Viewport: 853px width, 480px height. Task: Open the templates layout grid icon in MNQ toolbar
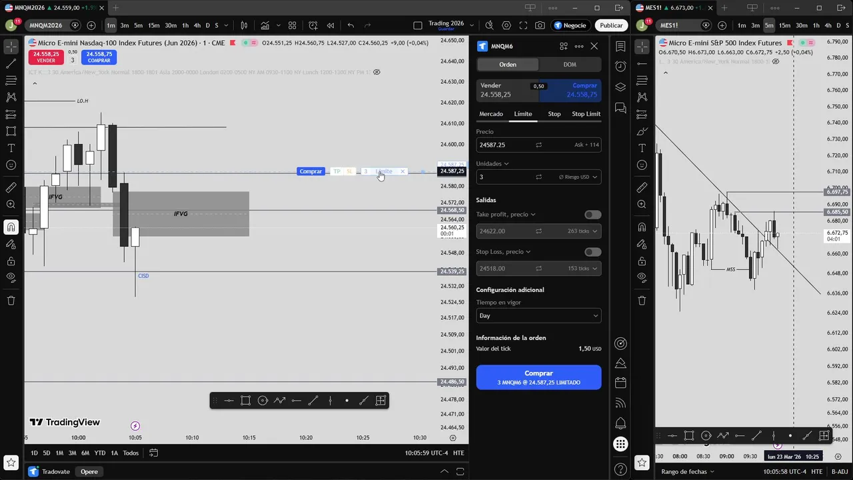point(292,25)
